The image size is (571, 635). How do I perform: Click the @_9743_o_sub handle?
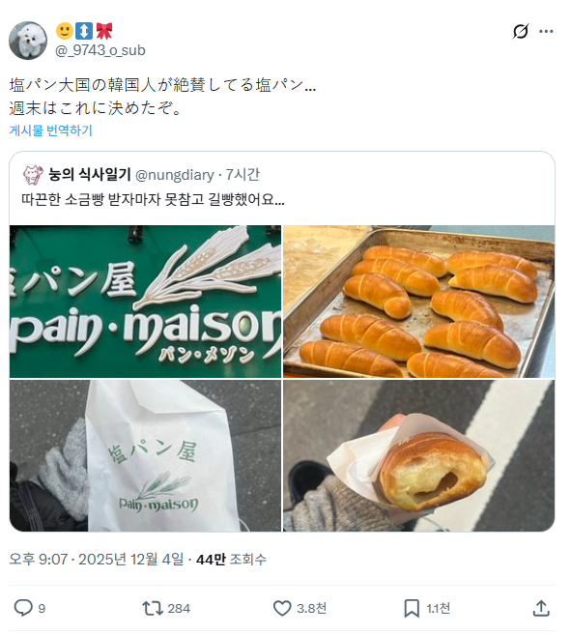[100, 50]
